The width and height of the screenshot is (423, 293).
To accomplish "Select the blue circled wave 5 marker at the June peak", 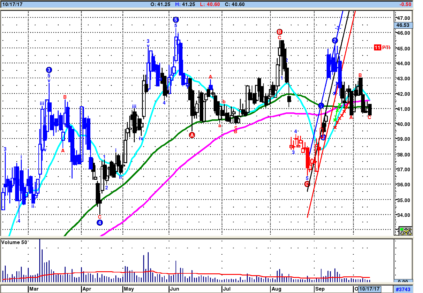I will coord(176,20).
